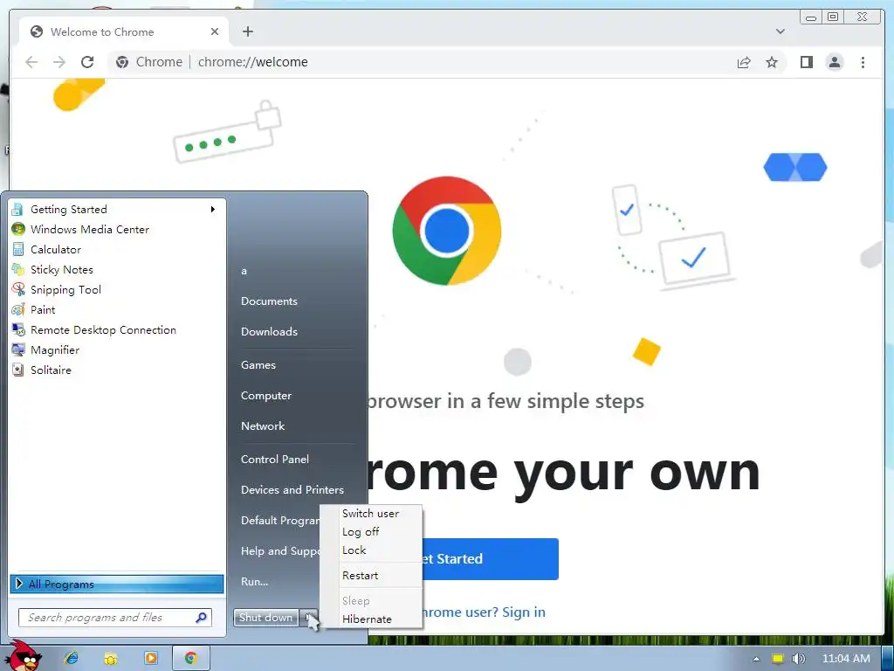Click the Chrome back arrow
894x671 pixels.
(31, 62)
